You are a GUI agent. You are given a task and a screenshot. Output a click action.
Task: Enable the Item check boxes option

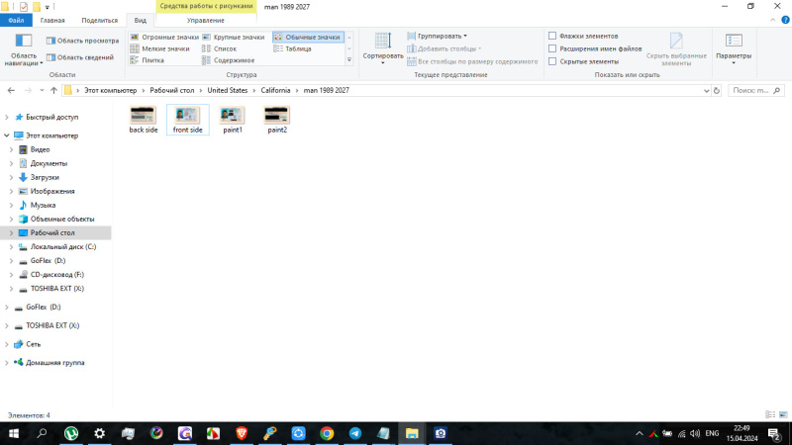pyautogui.click(x=552, y=36)
